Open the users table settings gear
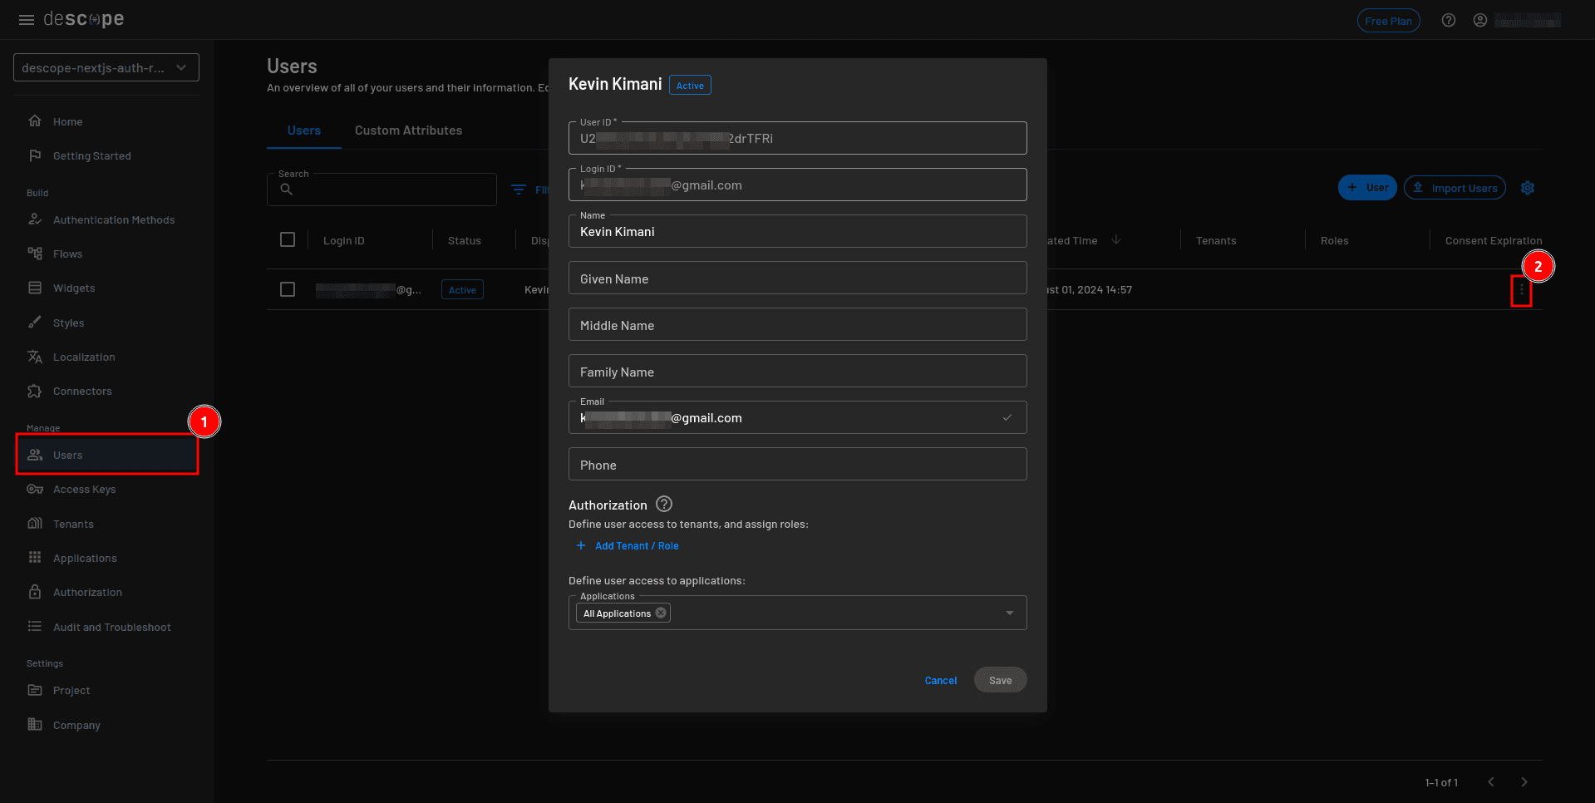 point(1528,188)
